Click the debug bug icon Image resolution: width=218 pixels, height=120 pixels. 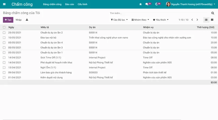140,4
